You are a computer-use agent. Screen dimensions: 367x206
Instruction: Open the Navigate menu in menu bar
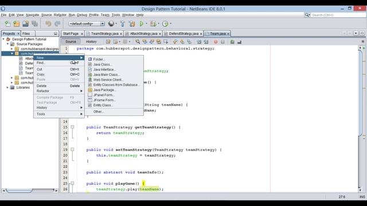[x=32, y=15]
